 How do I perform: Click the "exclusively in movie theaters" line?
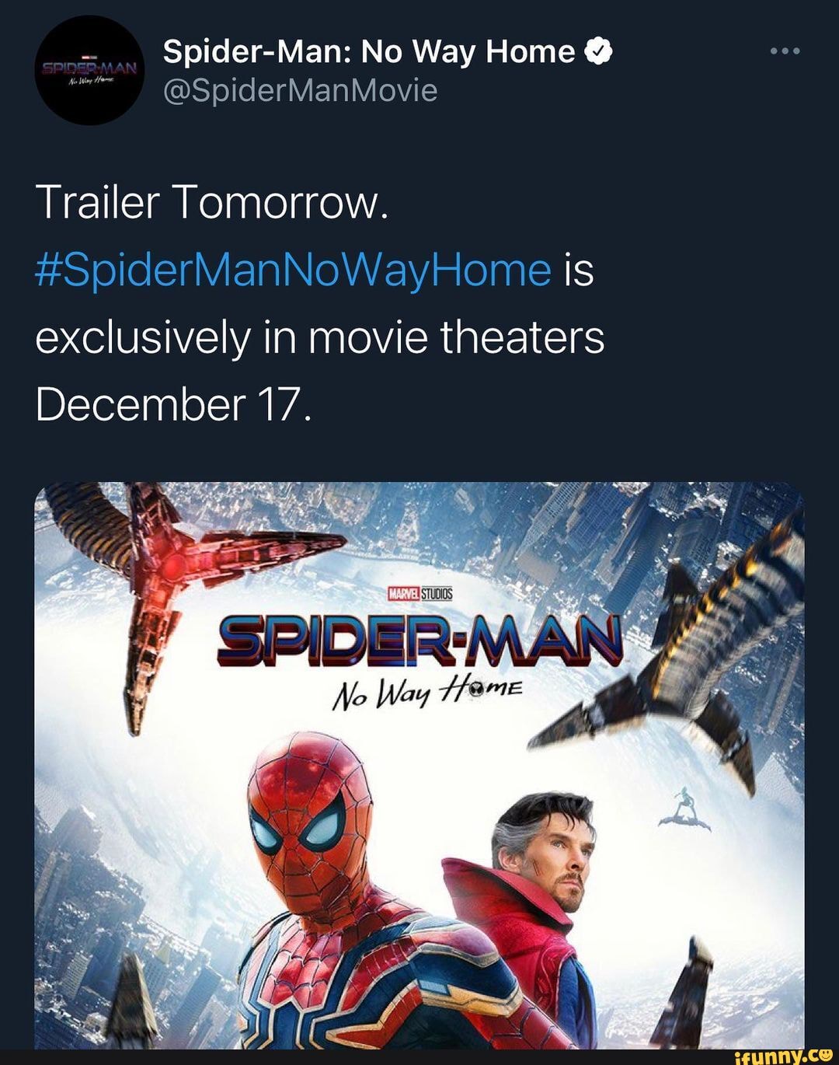pos(319,338)
